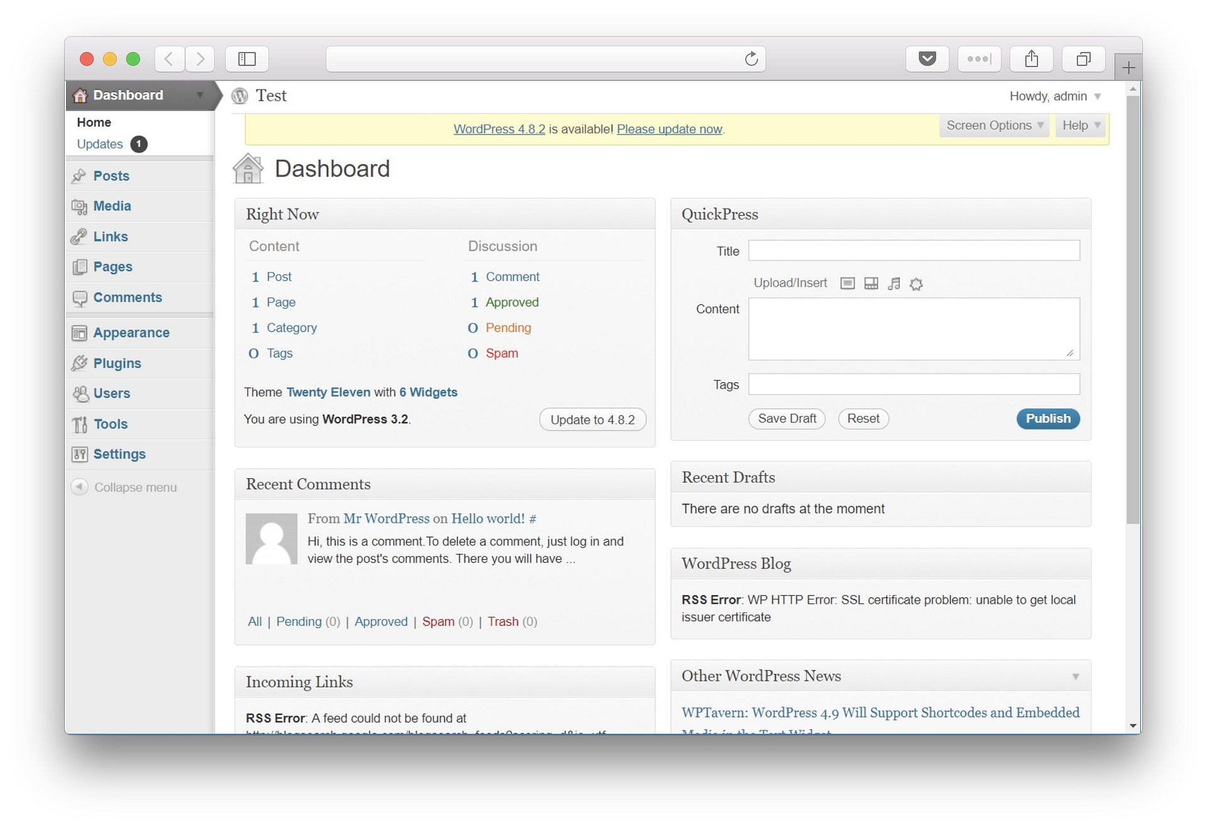
Task: Click the page vertical scrollbar thumb
Action: [x=1133, y=309]
